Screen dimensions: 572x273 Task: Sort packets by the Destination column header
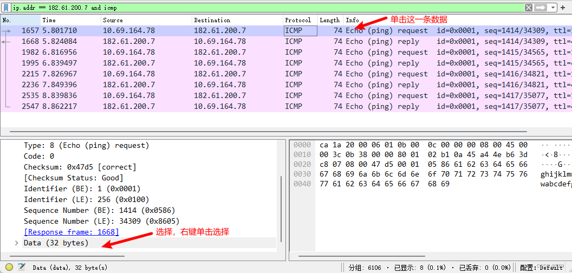[x=237, y=20]
